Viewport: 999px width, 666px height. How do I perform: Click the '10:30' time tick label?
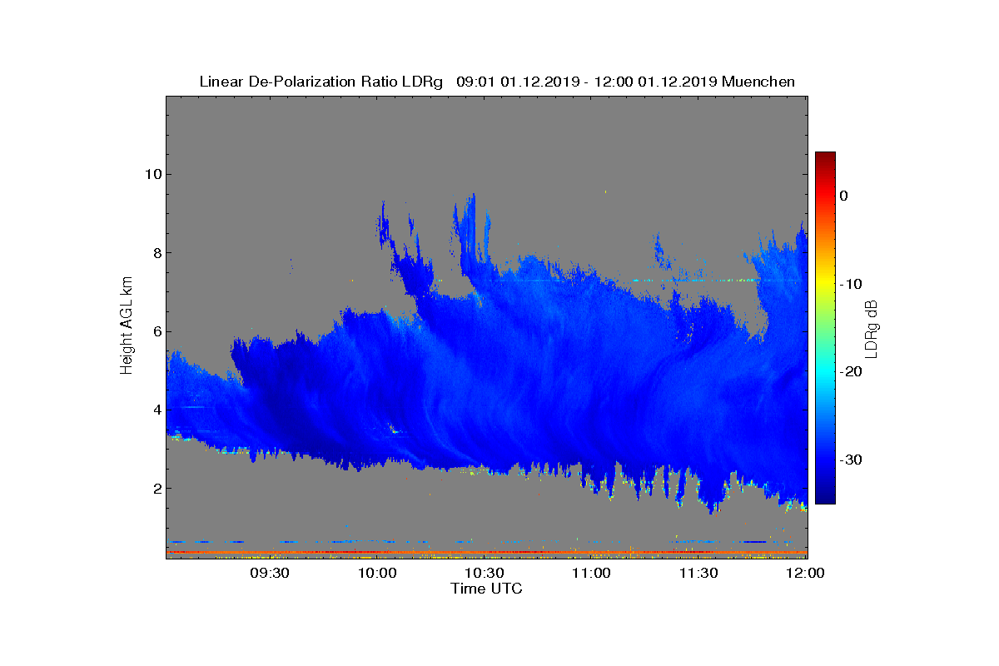(485, 573)
